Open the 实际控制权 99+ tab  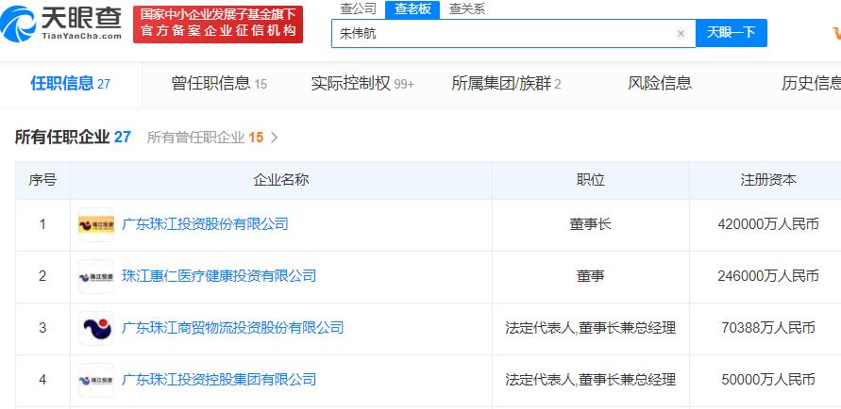(362, 84)
